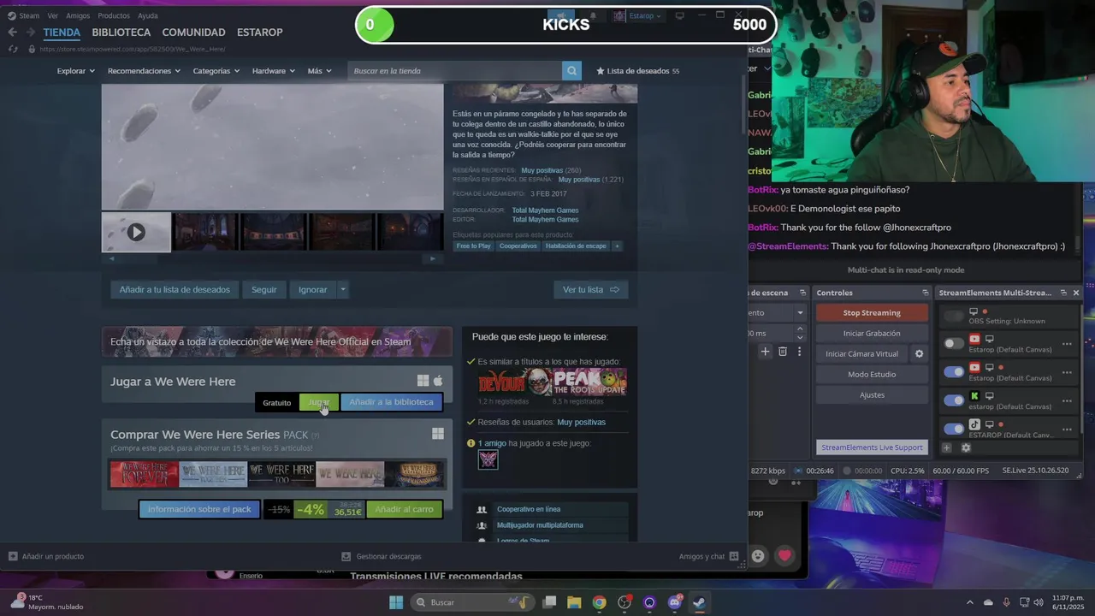
Task: Click the 'Añadir a la biblioteca' button
Action: pos(391,402)
